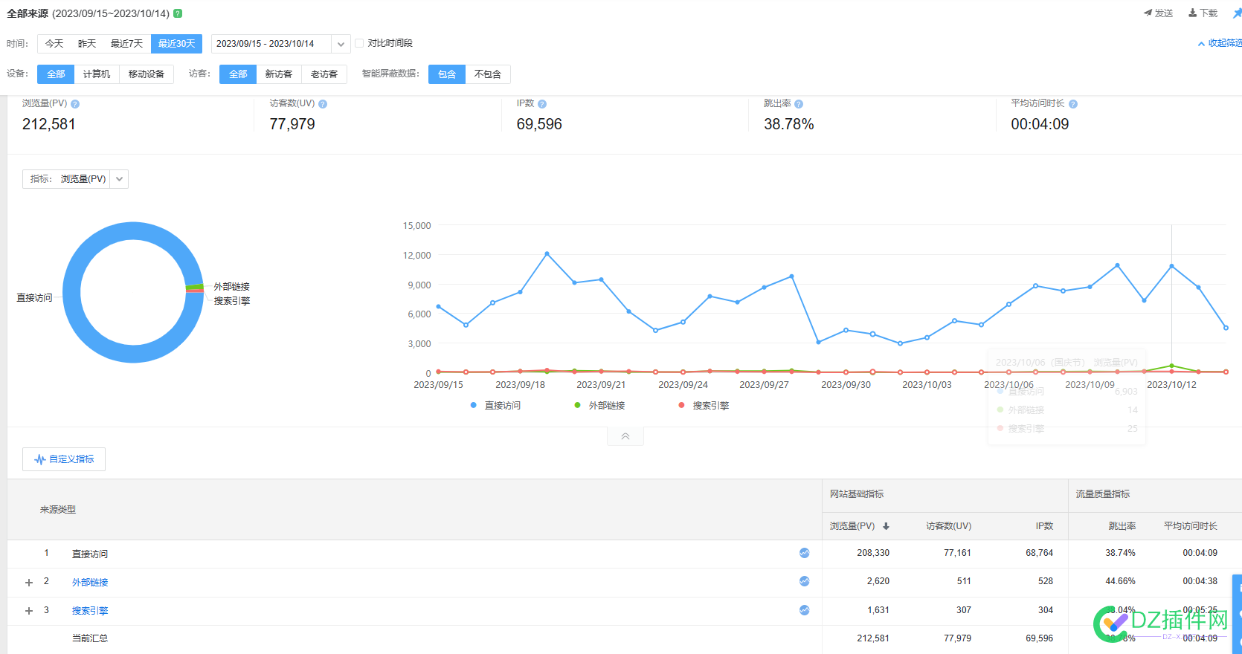Sort by IP数 column header
This screenshot has width=1242, height=654.
[x=1044, y=526]
